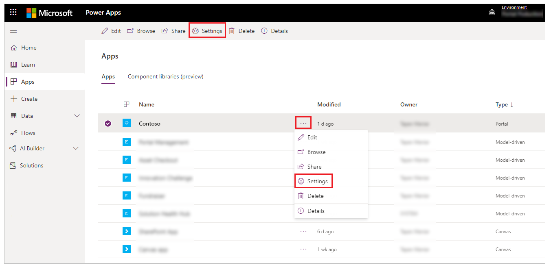Click Delete in the command bar
Viewport: 551px width, 269px height.
(x=242, y=31)
